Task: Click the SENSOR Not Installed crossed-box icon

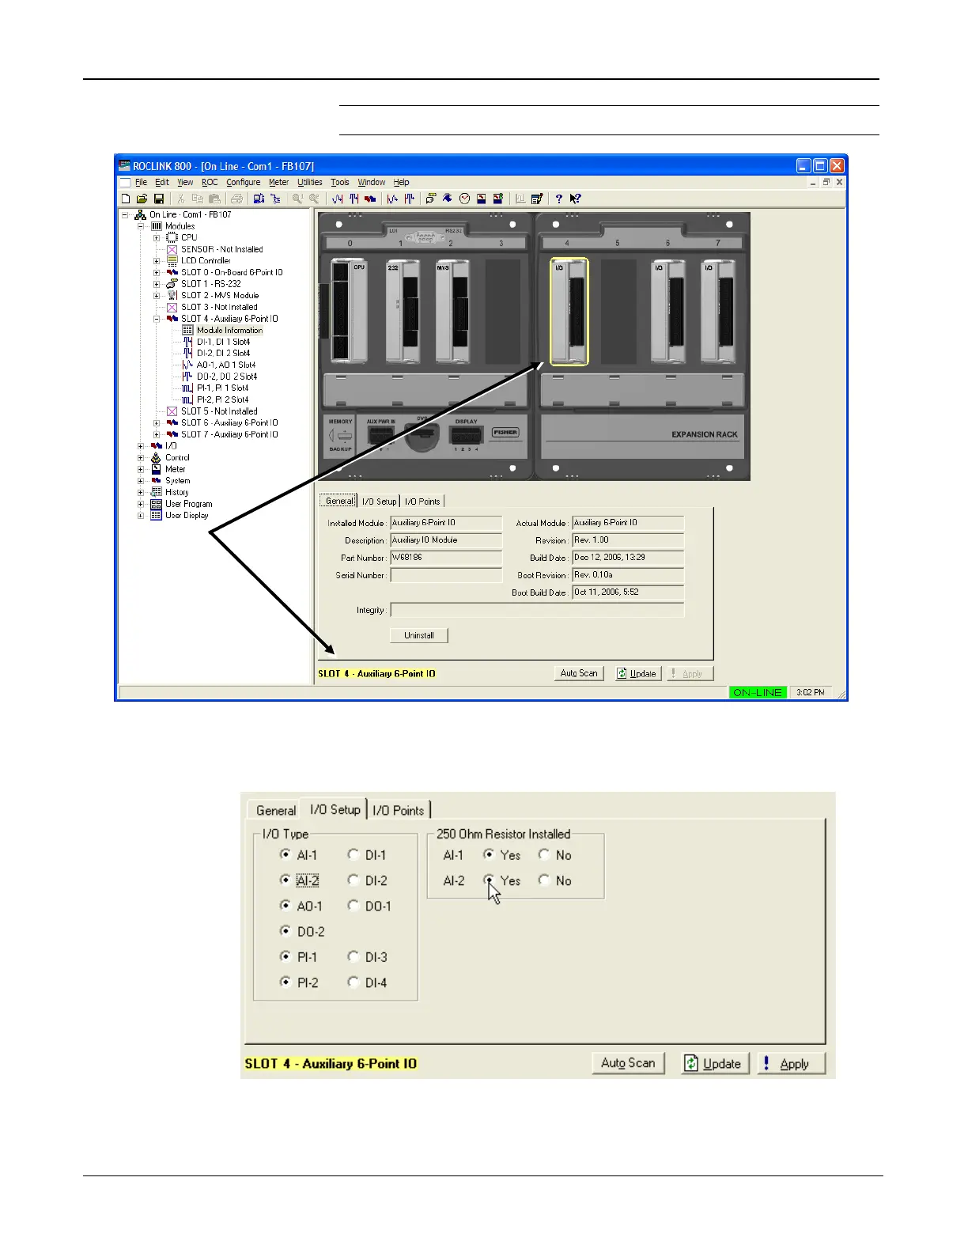Action: coord(172,249)
